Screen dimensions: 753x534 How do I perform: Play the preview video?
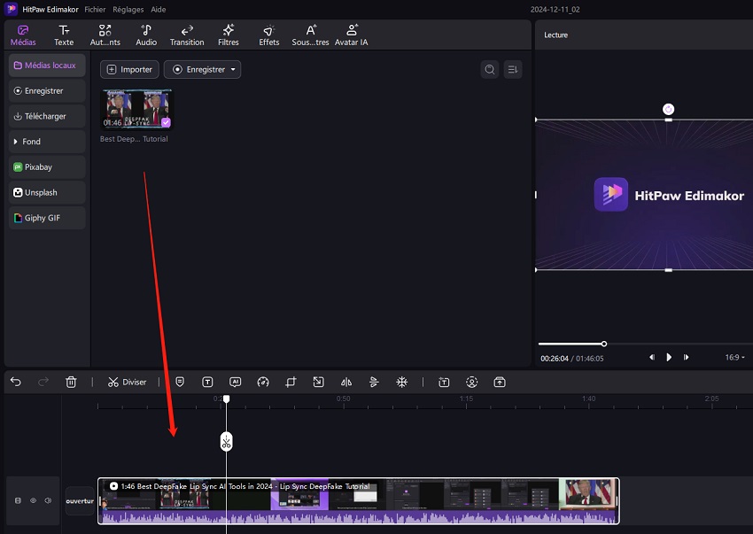[x=669, y=357]
